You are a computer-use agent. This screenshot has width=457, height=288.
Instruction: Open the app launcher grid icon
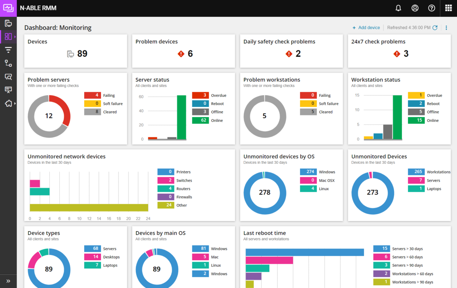(x=448, y=8)
